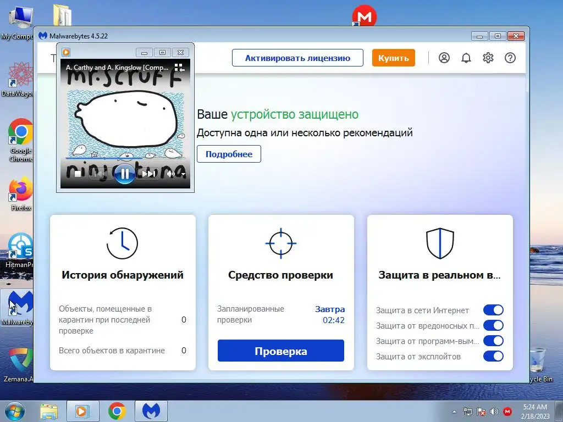The width and height of the screenshot is (563, 422).
Task: Open Google Chrome from the taskbar
Action: tap(117, 412)
